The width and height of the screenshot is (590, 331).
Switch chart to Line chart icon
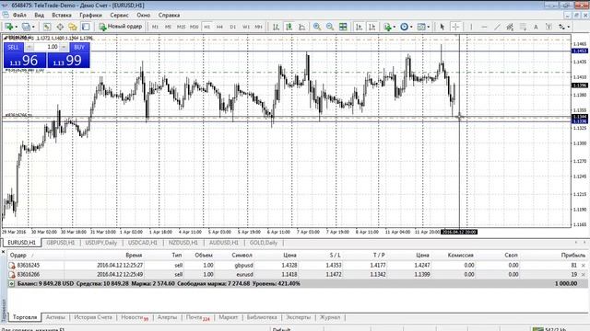[x=302, y=27]
